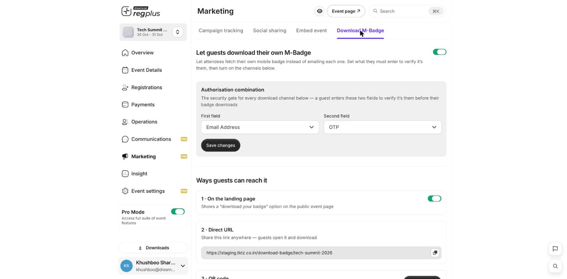Click the regplus logo

(x=141, y=12)
